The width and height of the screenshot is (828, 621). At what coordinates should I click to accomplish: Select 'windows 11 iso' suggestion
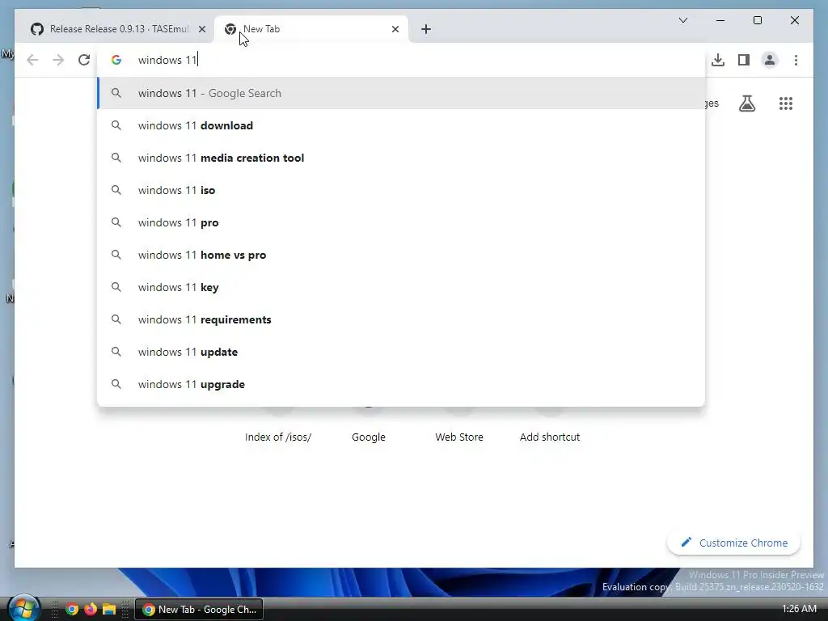[x=401, y=190]
